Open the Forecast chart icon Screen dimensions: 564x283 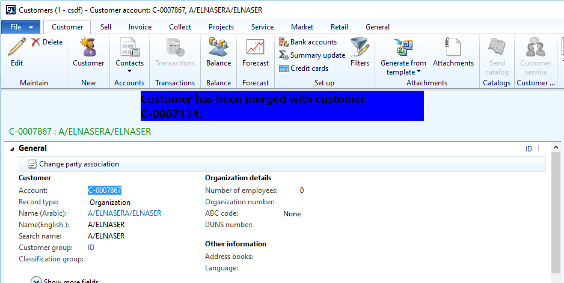(x=256, y=48)
